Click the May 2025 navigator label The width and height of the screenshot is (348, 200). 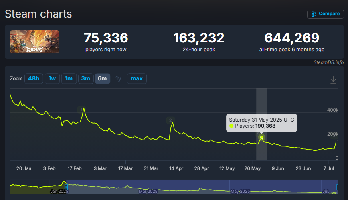(240, 191)
